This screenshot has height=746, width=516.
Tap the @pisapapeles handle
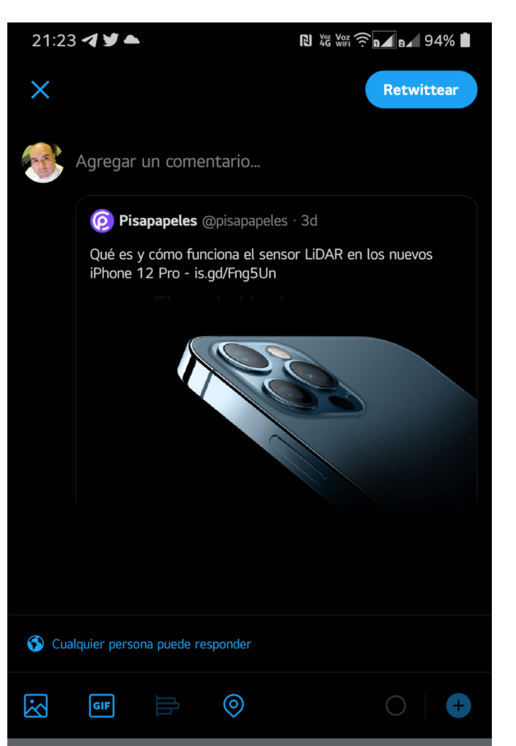point(245,221)
